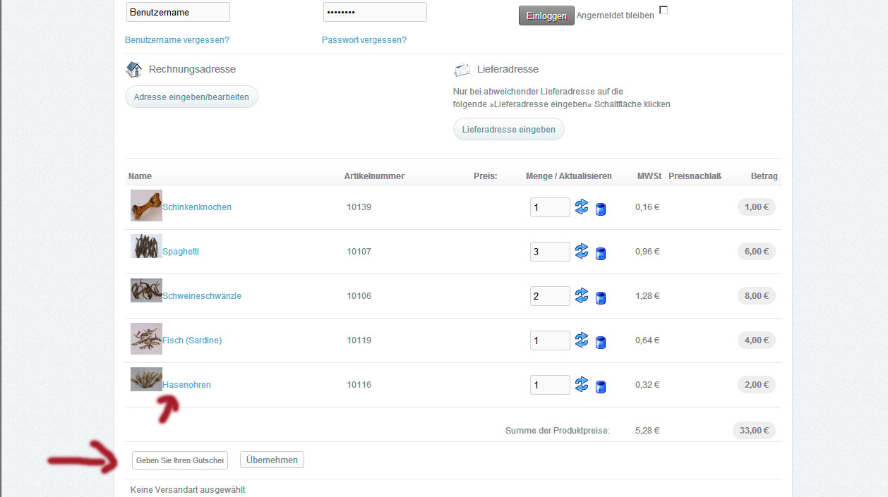Refresh the quantity for Hasenohren

582,384
